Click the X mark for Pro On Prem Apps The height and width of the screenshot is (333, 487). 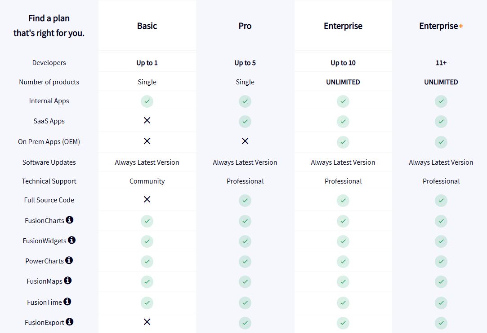coord(245,141)
